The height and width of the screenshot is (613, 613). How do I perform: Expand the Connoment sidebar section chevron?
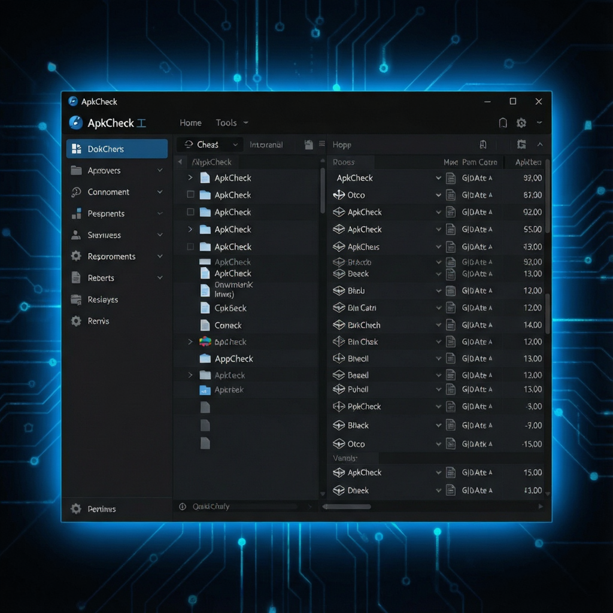tap(160, 192)
